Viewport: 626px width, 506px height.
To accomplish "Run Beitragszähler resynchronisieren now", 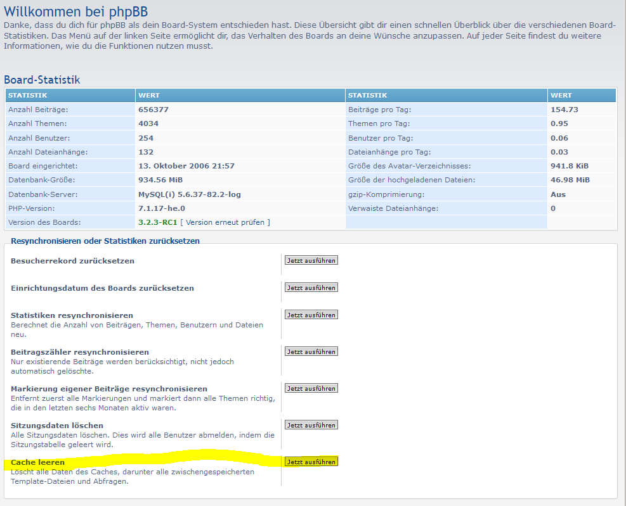I will tap(311, 351).
